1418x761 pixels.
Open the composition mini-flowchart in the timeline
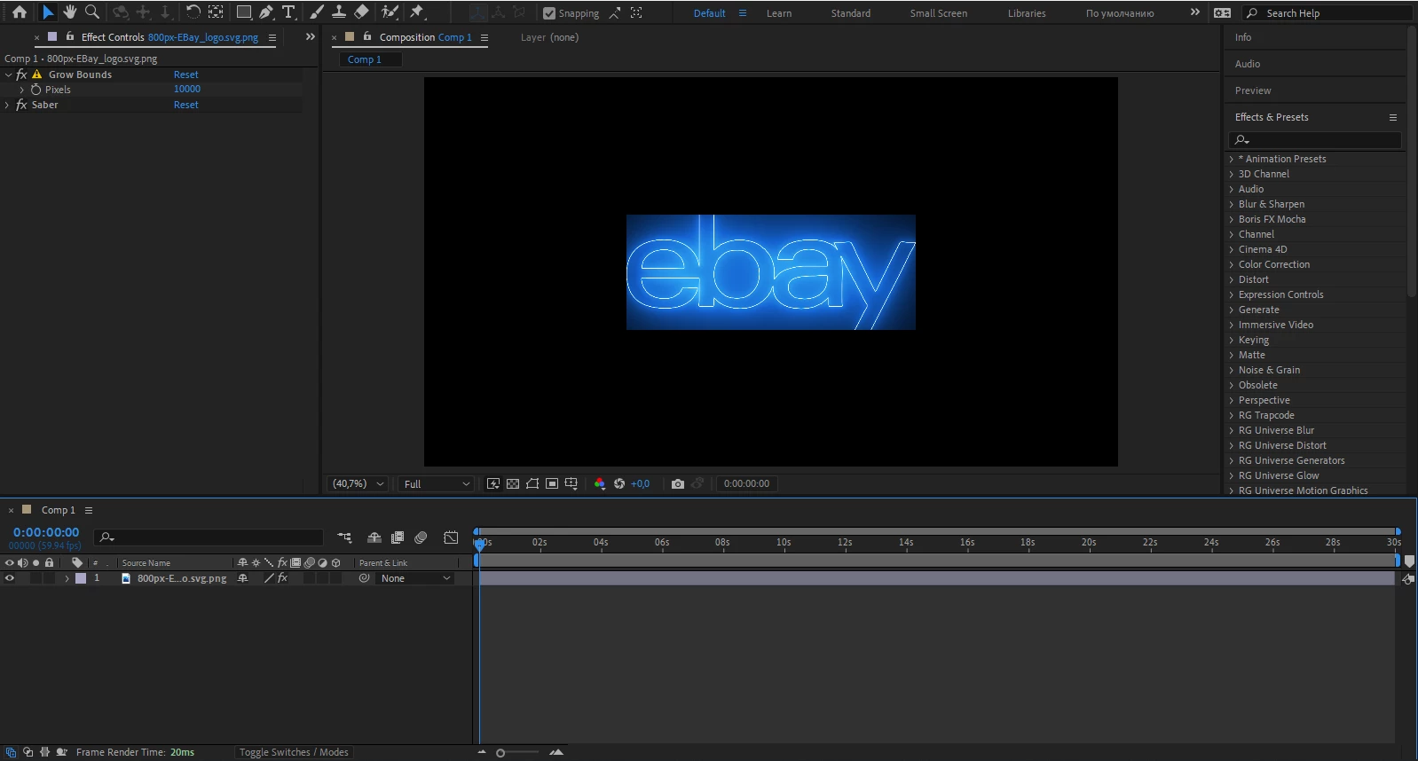tap(344, 537)
